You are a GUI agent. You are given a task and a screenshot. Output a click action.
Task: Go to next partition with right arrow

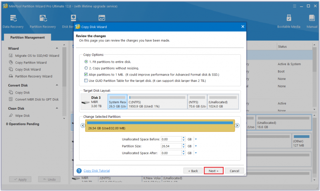click(237, 125)
